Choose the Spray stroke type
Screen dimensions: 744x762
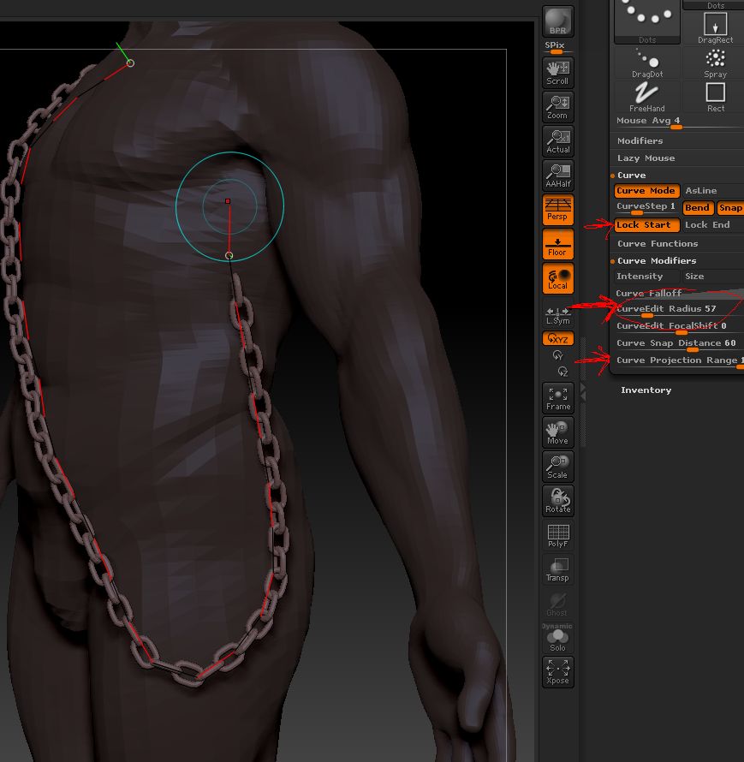(x=715, y=63)
